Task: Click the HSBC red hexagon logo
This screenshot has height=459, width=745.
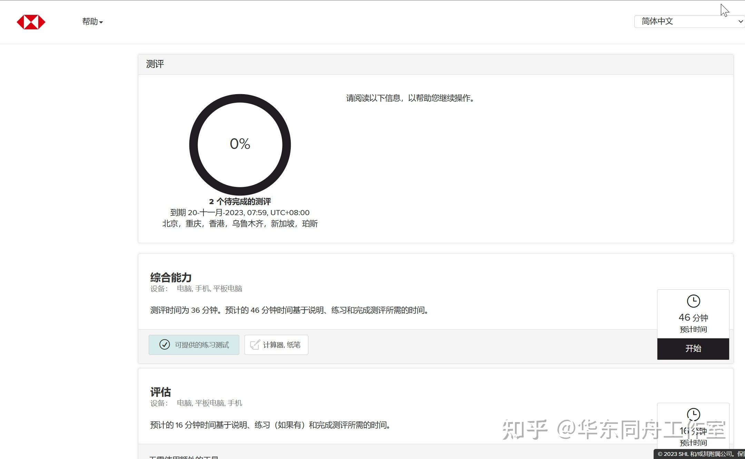Action: [x=31, y=21]
